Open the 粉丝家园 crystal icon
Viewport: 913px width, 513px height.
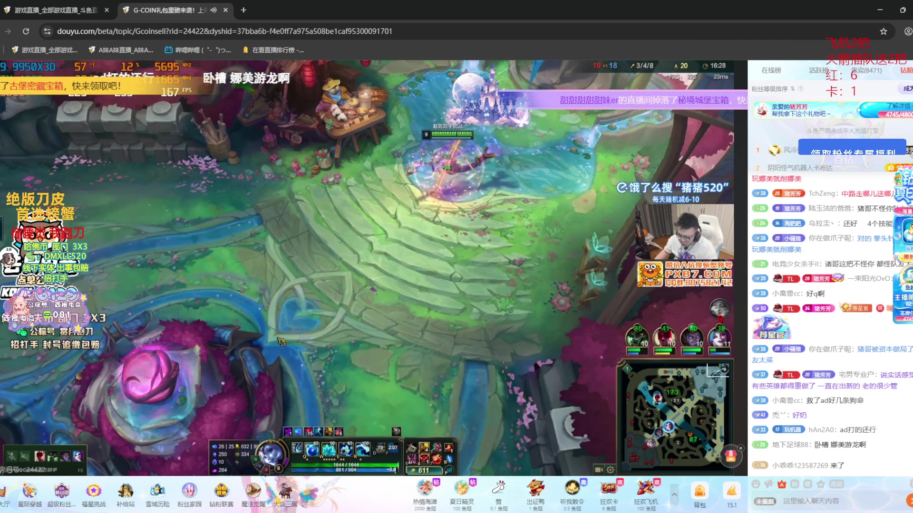(x=189, y=494)
